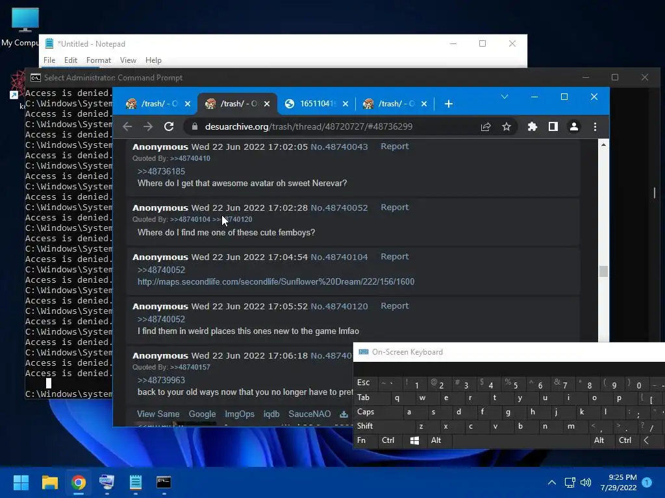The height and width of the screenshot is (498, 665).
Task: Search image with Google link
Action: point(203,414)
